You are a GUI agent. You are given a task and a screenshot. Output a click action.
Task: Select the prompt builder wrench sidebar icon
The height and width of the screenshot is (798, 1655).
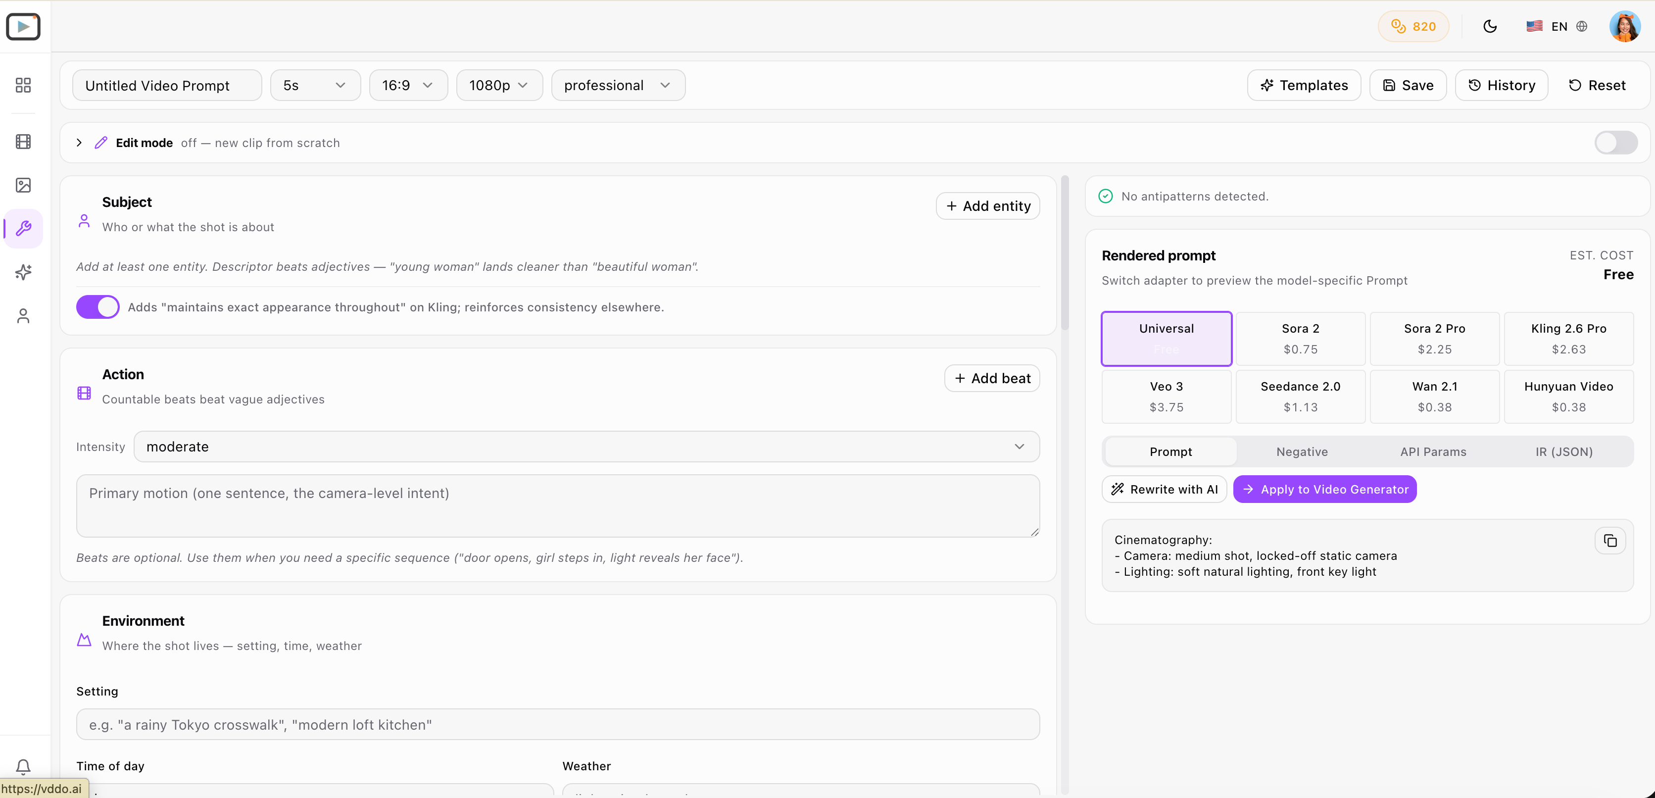tap(23, 228)
